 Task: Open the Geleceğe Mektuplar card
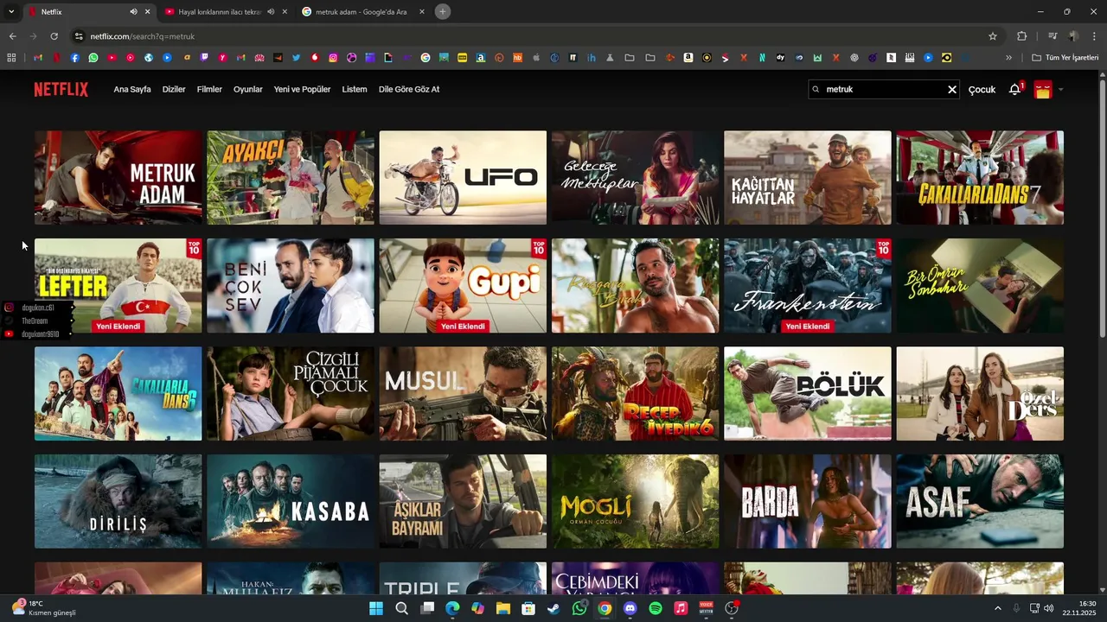click(x=636, y=178)
